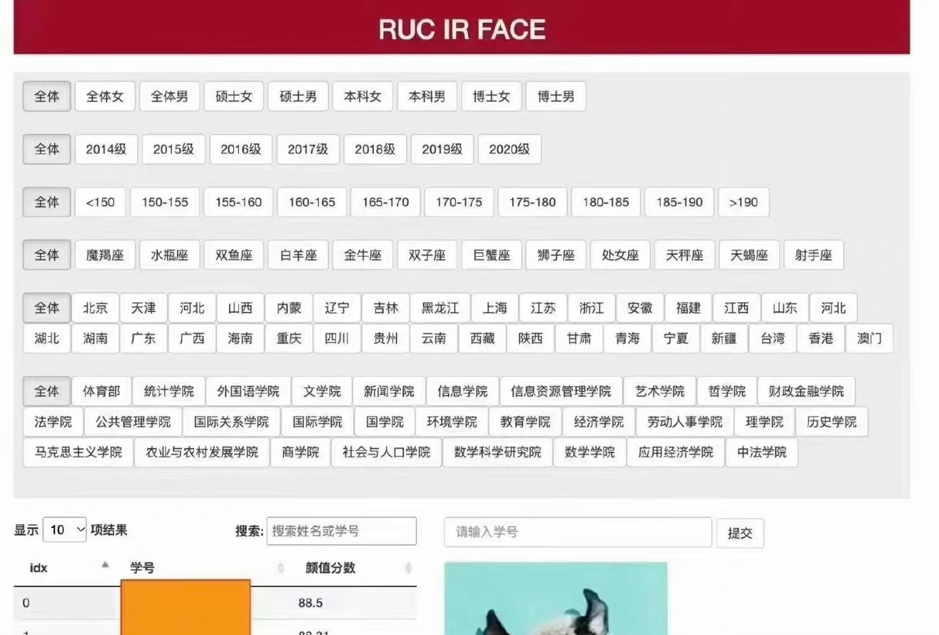Sort the 学号 column with its sort arrow
The image size is (939, 635).
point(279,567)
